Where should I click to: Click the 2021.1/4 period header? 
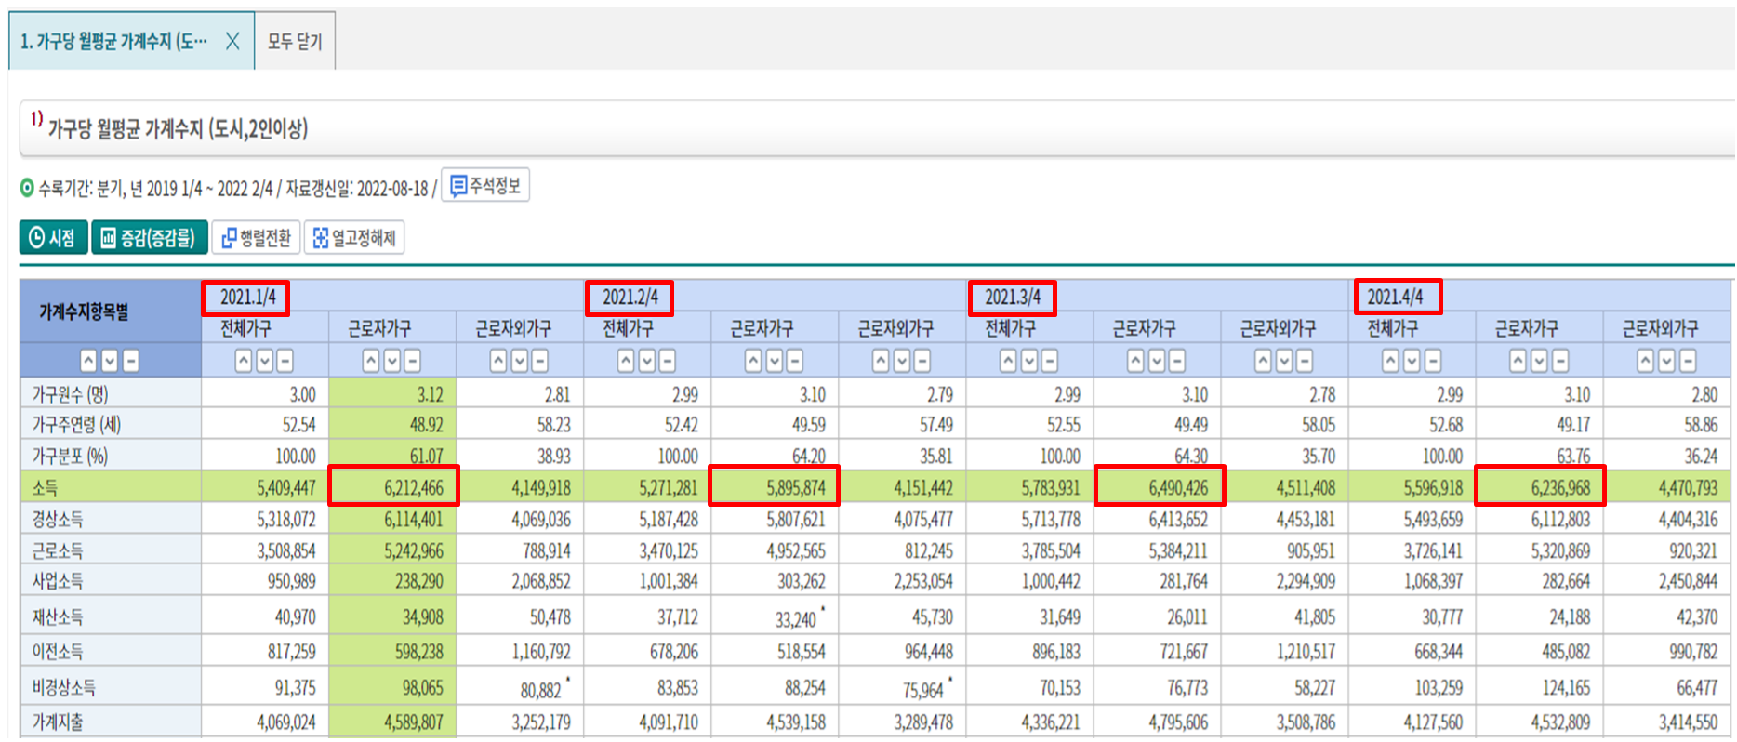(x=247, y=298)
